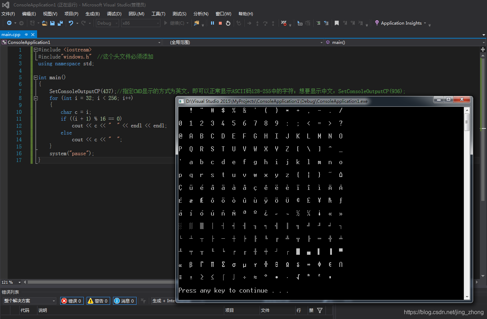Screen dimensions: 487x319
Task: Stop debugging with the red square
Action: pos(220,23)
